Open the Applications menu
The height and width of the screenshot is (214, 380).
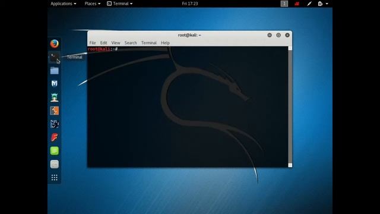(x=64, y=4)
